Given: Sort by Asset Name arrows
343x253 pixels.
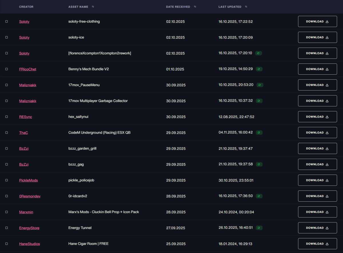Looking at the screenshot, I should click(x=93, y=7).
